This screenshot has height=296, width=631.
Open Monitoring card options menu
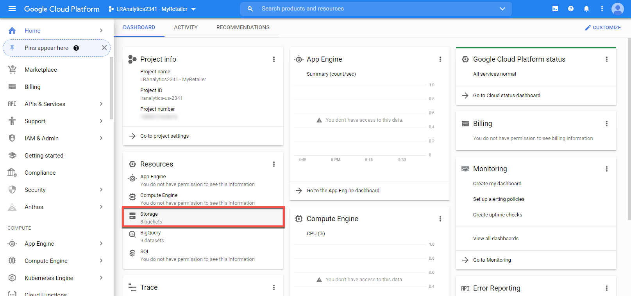point(607,169)
